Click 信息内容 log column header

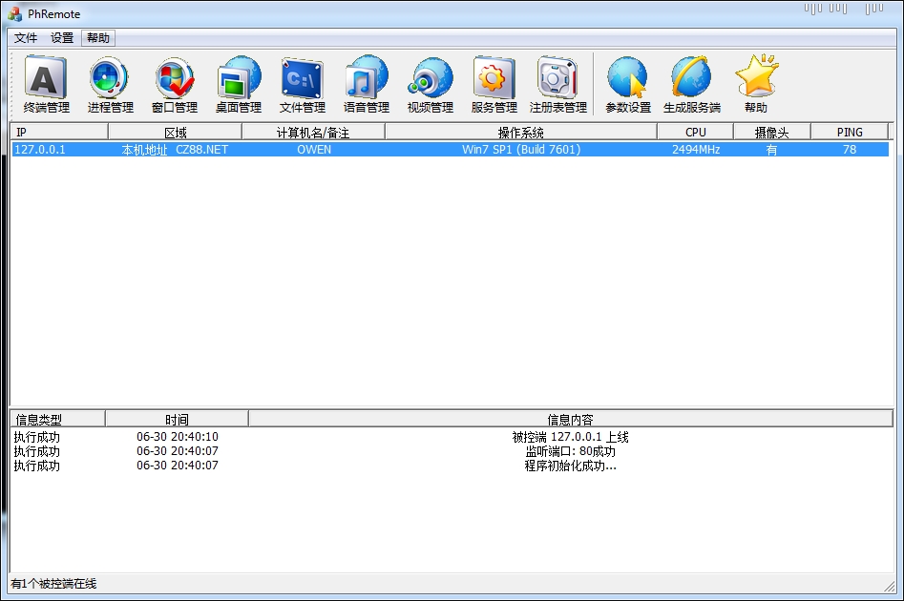pos(570,419)
